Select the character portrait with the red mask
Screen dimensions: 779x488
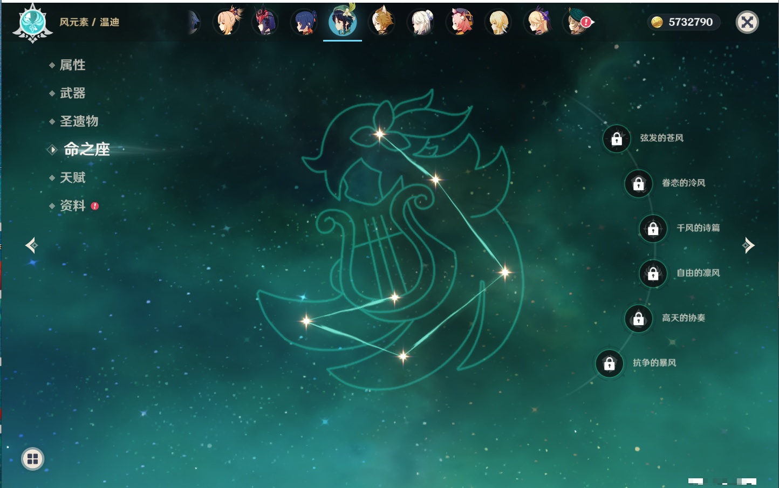click(x=265, y=22)
